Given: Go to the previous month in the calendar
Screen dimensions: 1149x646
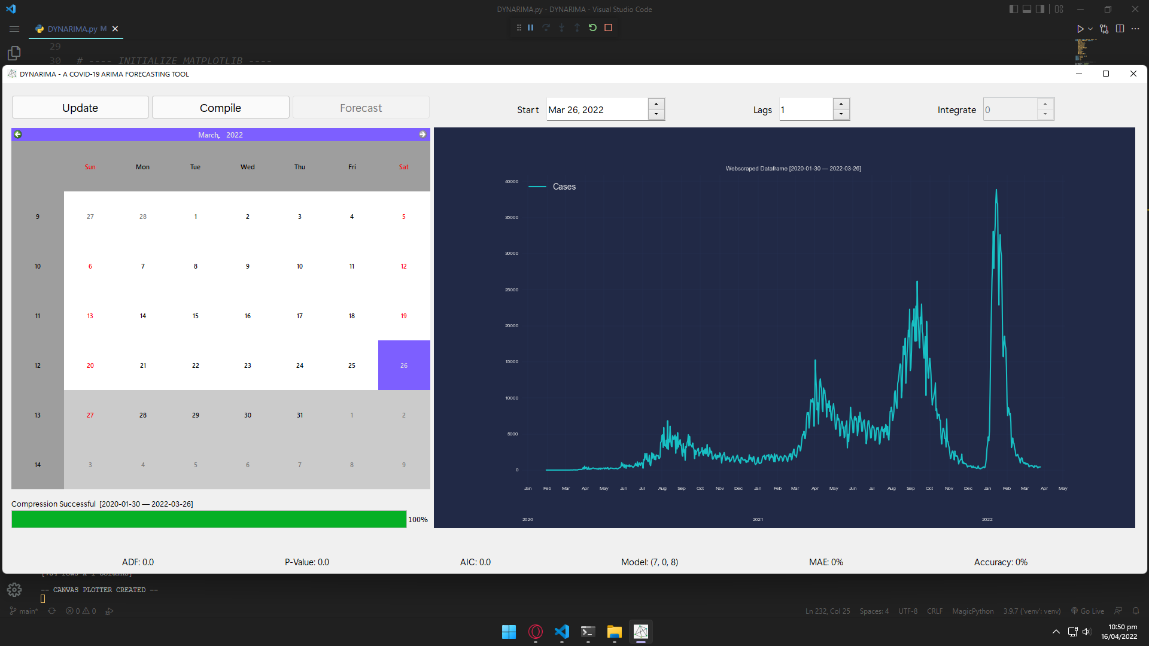Looking at the screenshot, I should [x=17, y=135].
